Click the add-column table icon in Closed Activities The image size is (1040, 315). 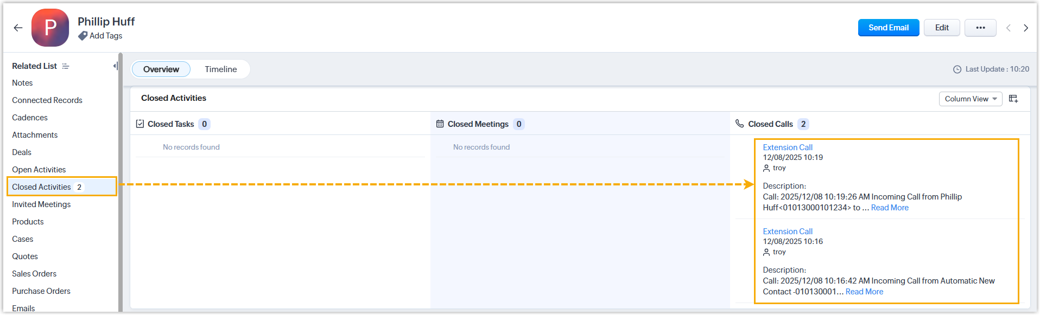pos(1013,99)
